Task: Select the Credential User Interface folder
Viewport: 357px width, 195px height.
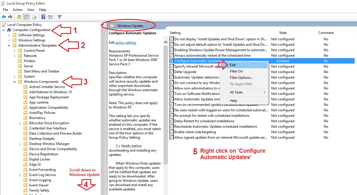Action: click(48, 128)
